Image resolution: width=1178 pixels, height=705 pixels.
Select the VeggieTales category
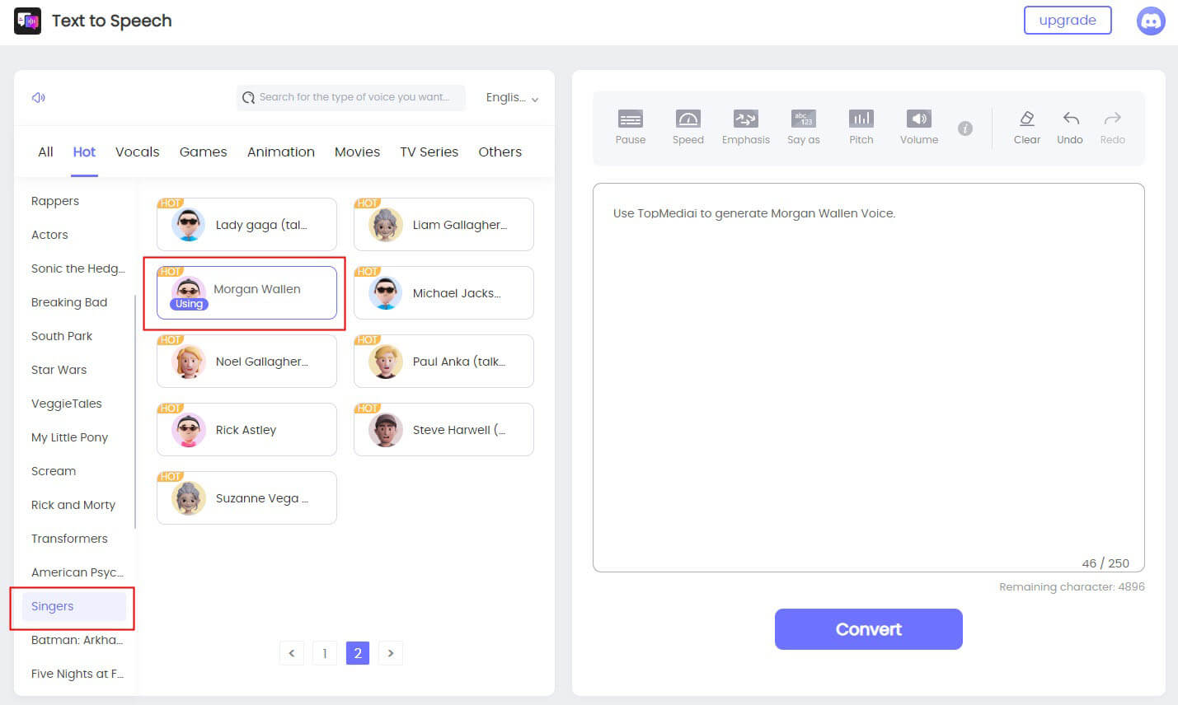point(67,404)
